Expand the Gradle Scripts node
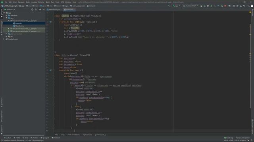The width and height of the screenshot is (254, 142). [x=4, y=39]
